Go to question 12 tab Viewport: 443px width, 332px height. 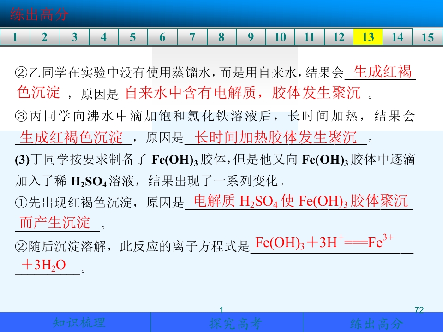[x=339, y=37]
